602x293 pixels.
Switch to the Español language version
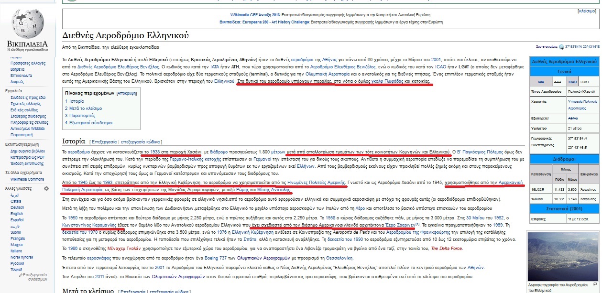point(18,220)
